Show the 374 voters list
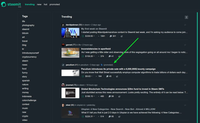The image size is (200, 123). (x=101, y=56)
